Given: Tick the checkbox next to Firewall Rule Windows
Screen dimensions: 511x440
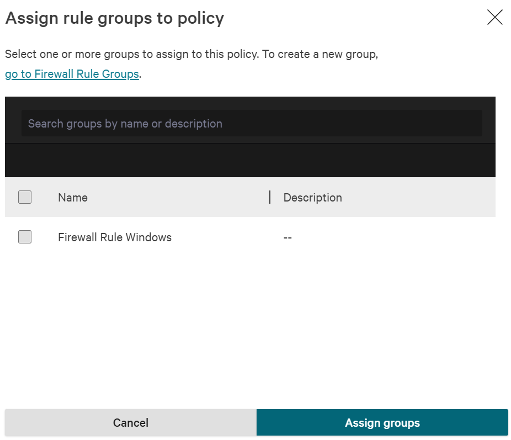Looking at the screenshot, I should 24,237.
